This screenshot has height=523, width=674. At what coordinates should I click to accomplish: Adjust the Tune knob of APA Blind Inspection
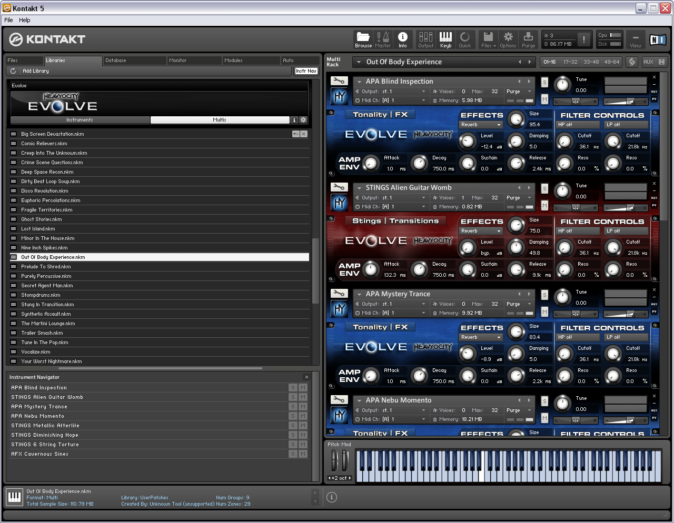tap(563, 84)
